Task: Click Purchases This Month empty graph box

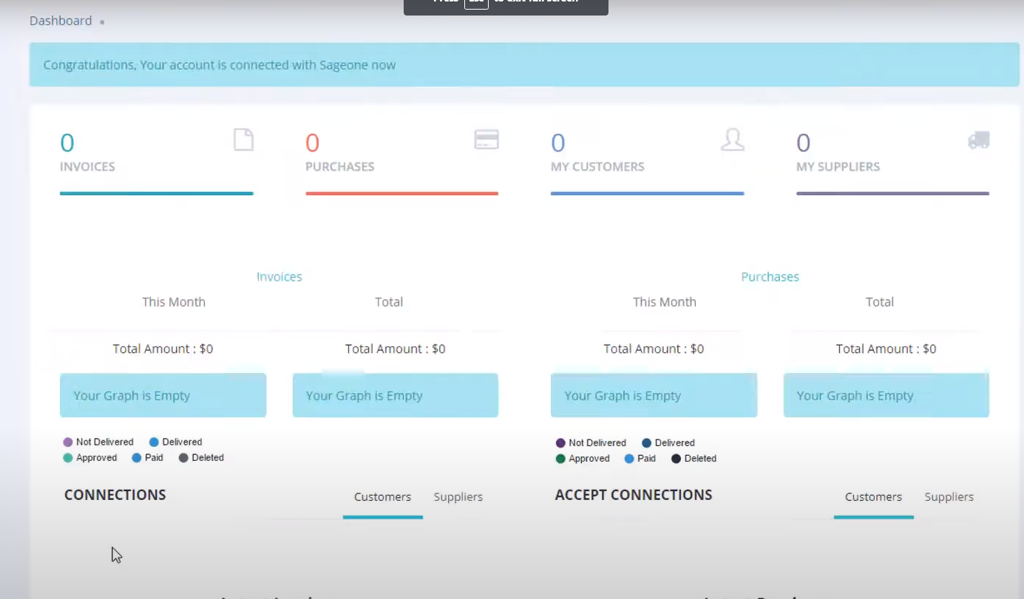Action: [654, 395]
